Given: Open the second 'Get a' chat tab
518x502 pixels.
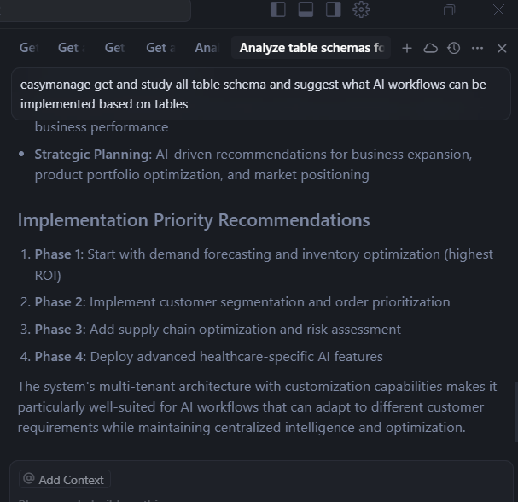Looking at the screenshot, I should (x=72, y=48).
